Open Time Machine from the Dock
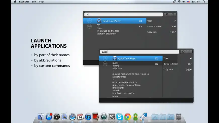This screenshot has width=219, height=123. (104, 117)
